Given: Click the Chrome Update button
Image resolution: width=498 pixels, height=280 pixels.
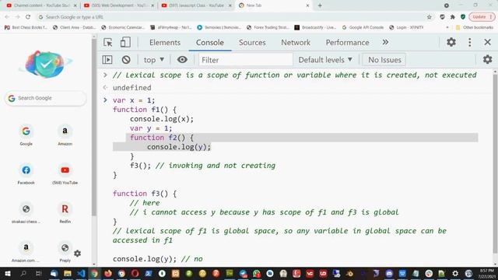Looking at the screenshot, I should (x=482, y=17).
